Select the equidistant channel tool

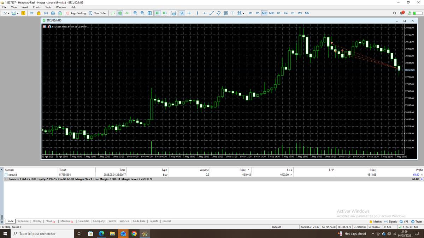219,13
